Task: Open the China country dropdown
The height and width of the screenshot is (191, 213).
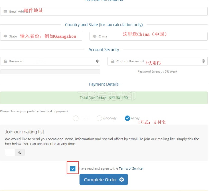Action: [x=148, y=36]
